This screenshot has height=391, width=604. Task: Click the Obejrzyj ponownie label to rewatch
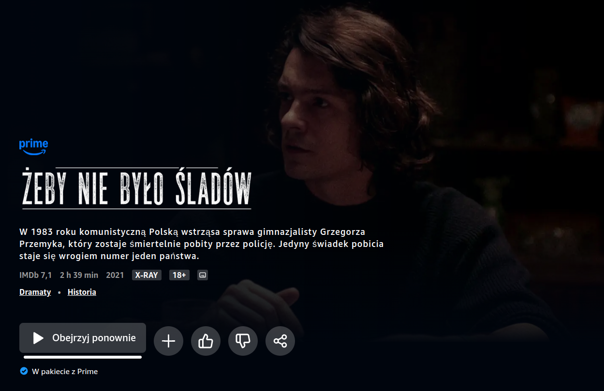[x=94, y=338]
